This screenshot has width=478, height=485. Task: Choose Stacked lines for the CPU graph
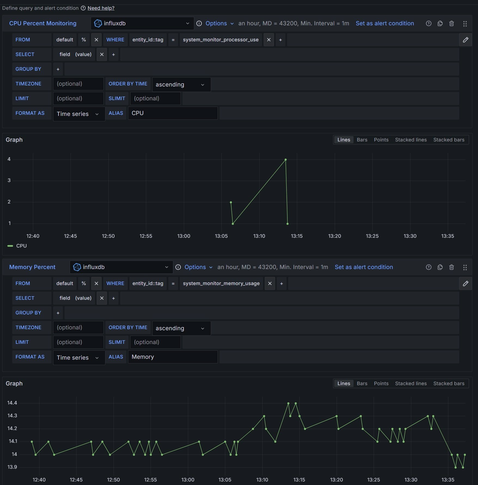point(411,140)
